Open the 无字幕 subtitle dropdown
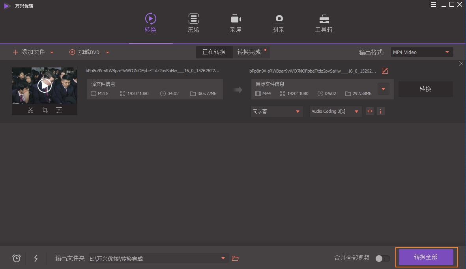This screenshot has height=269, width=466. tap(277, 111)
